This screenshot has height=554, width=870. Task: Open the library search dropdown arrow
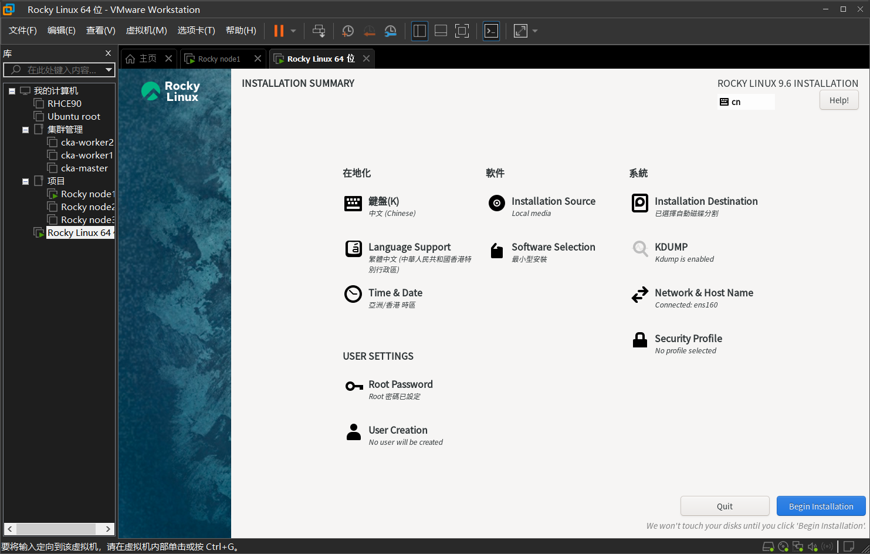tap(109, 70)
